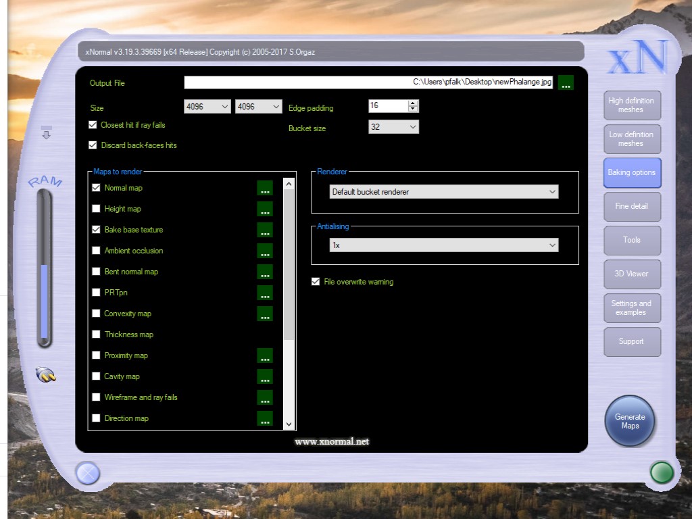692x519 pixels.
Task: Click the Generate Maps button
Action: 630,421
